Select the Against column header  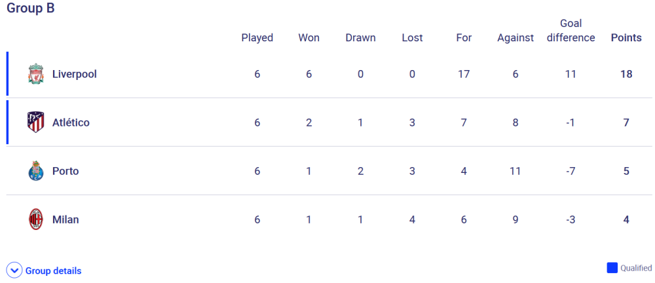point(515,38)
